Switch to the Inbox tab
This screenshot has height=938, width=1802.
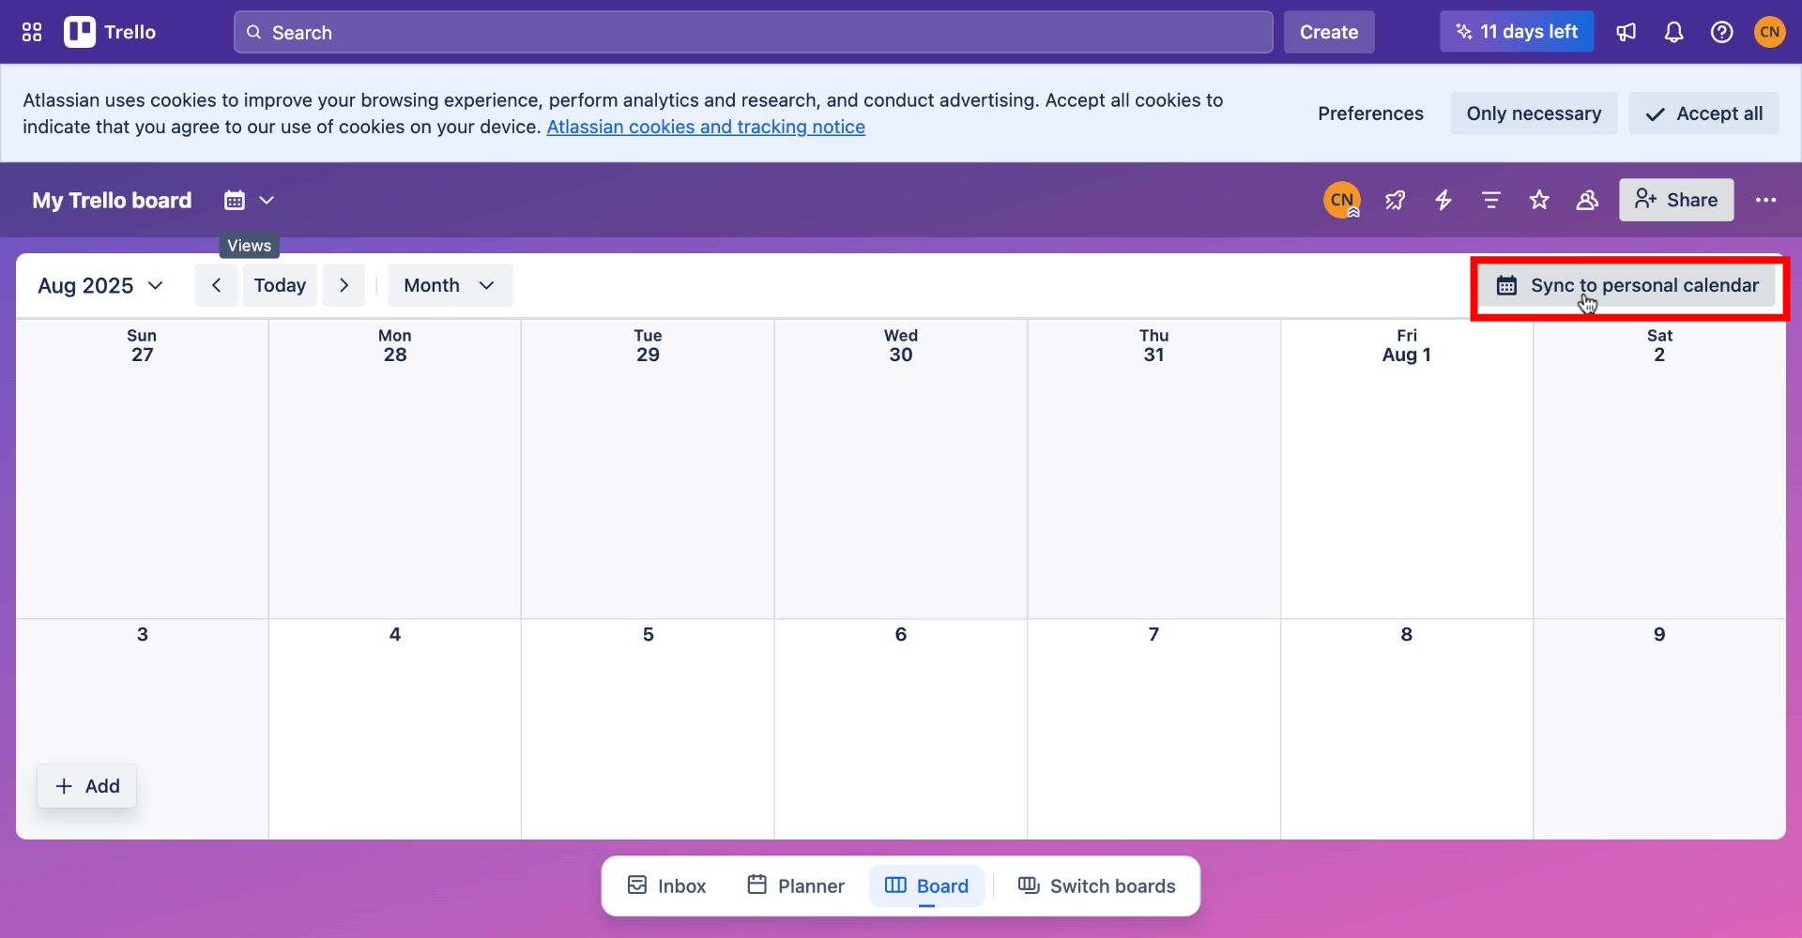(x=664, y=885)
